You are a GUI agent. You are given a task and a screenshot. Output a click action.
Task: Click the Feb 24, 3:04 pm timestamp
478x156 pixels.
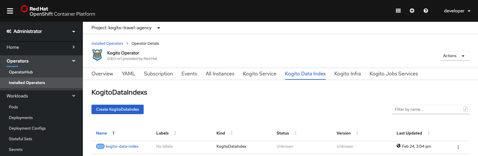tap(416, 146)
